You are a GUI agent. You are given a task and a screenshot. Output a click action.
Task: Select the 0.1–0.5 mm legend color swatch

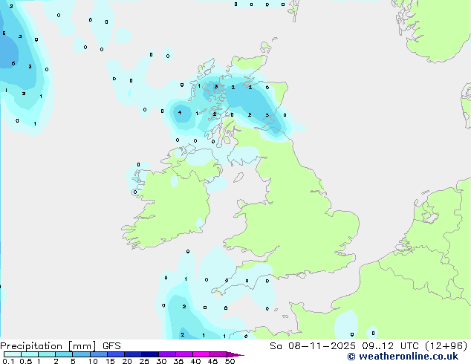[13, 354]
